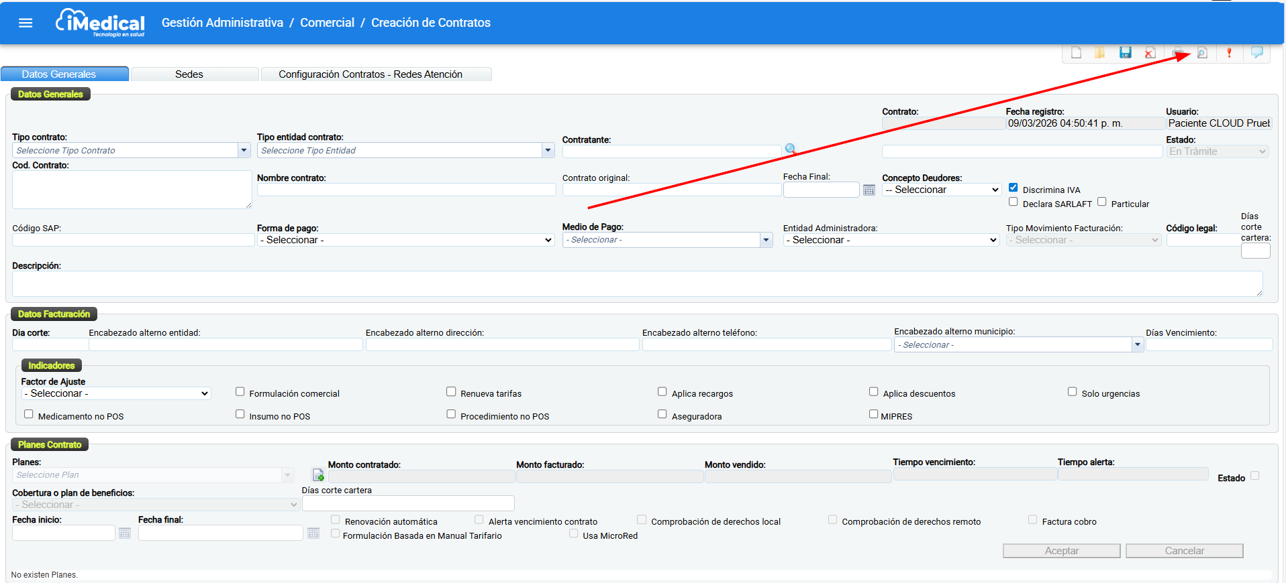
Task: Click the new blank document icon
Action: [x=1076, y=53]
